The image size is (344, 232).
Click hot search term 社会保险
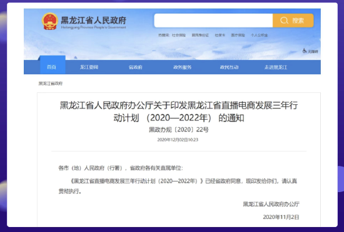click(x=179, y=35)
